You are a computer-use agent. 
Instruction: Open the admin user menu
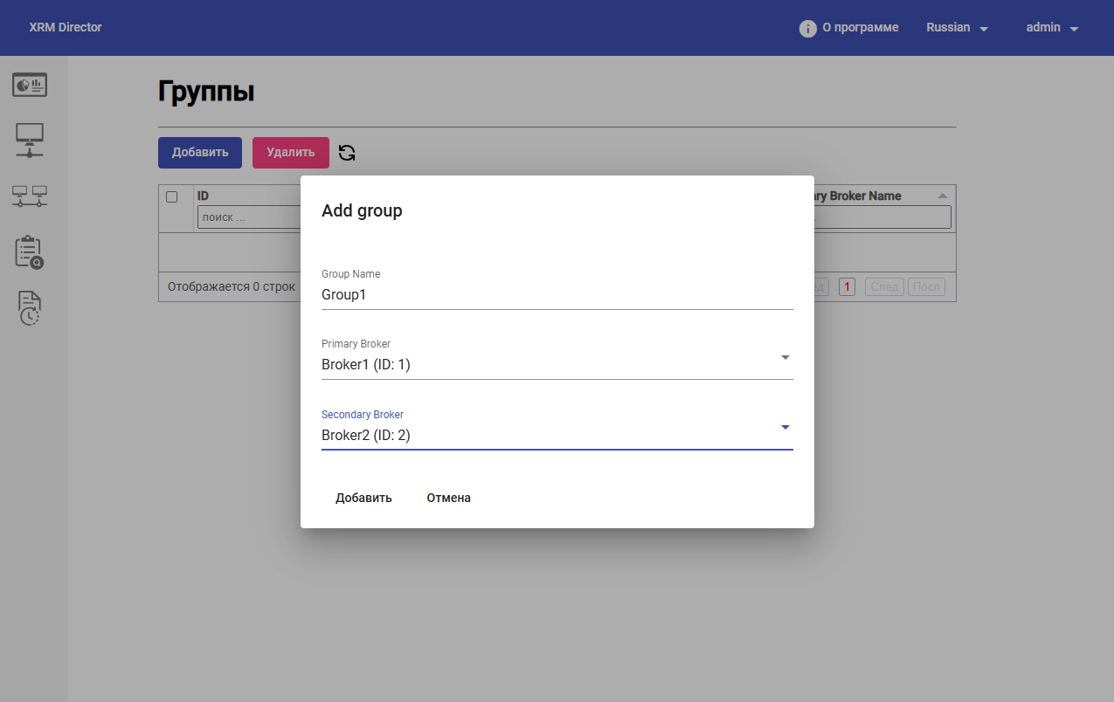click(x=1052, y=28)
